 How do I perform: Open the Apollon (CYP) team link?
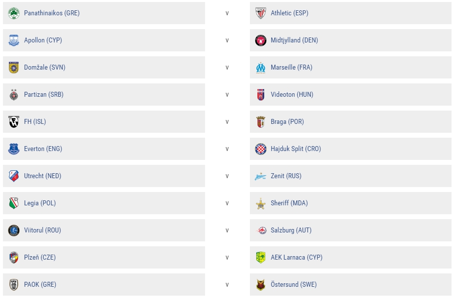[x=43, y=40]
